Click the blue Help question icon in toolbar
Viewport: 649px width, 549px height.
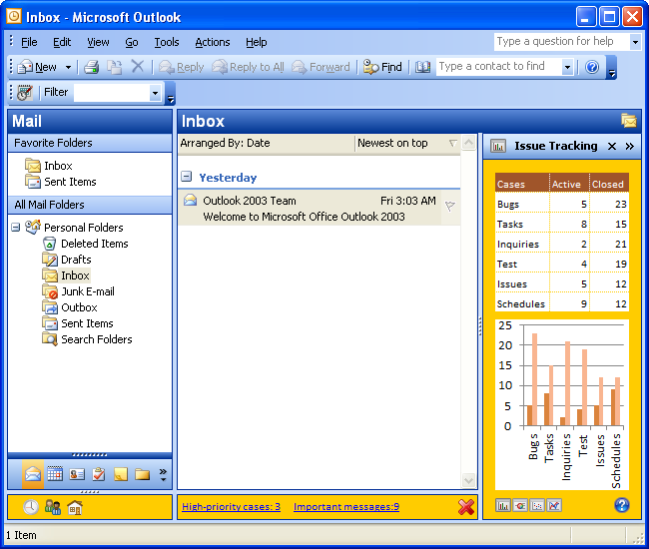click(592, 67)
